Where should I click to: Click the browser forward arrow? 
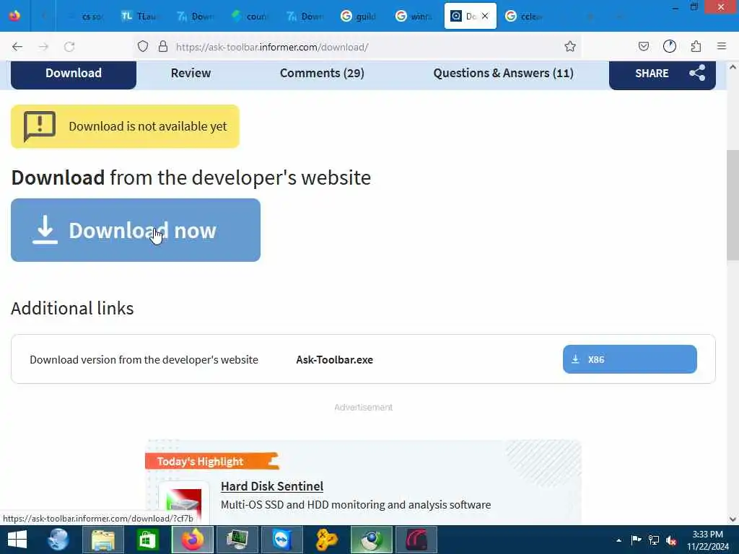pyautogui.click(x=43, y=47)
